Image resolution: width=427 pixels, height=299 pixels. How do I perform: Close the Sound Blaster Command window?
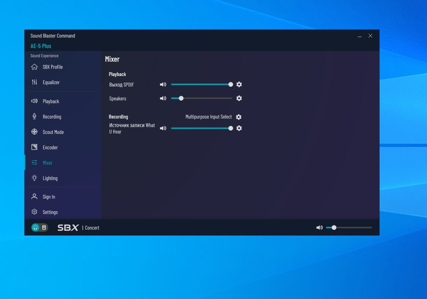point(370,36)
